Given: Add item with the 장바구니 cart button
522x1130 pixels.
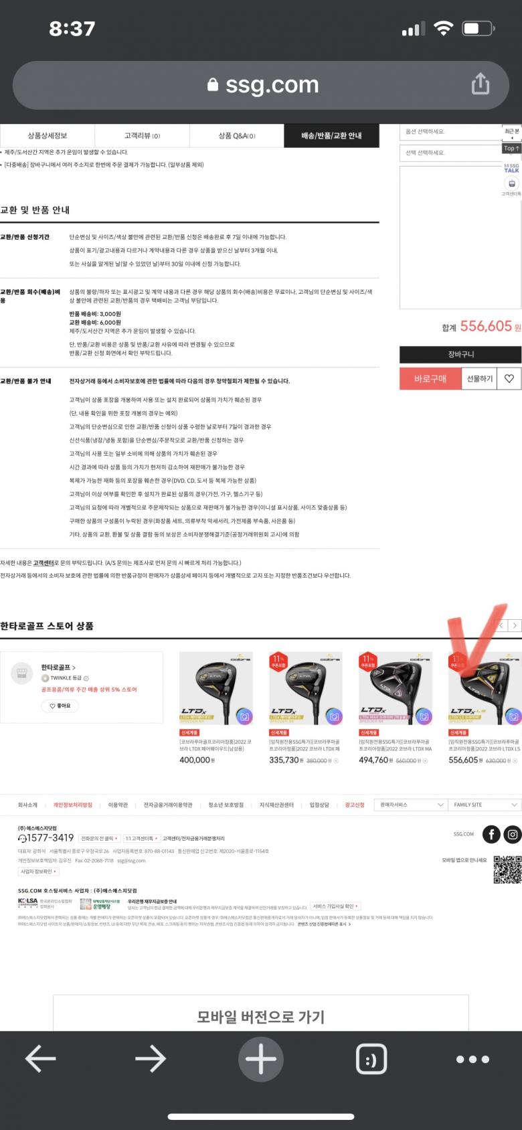Looking at the screenshot, I should 460,354.
